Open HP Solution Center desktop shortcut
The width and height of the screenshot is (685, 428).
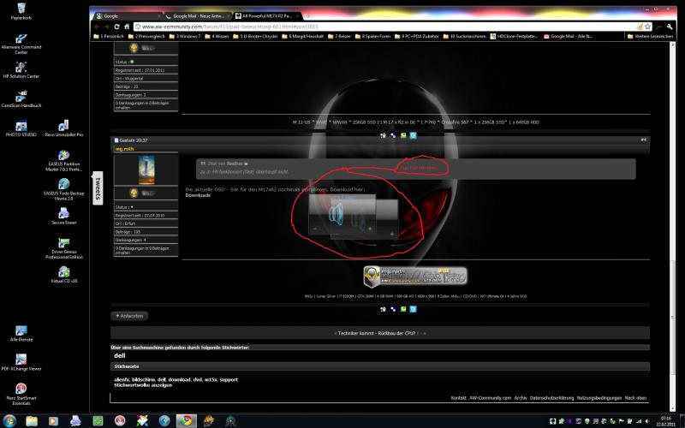point(21,70)
